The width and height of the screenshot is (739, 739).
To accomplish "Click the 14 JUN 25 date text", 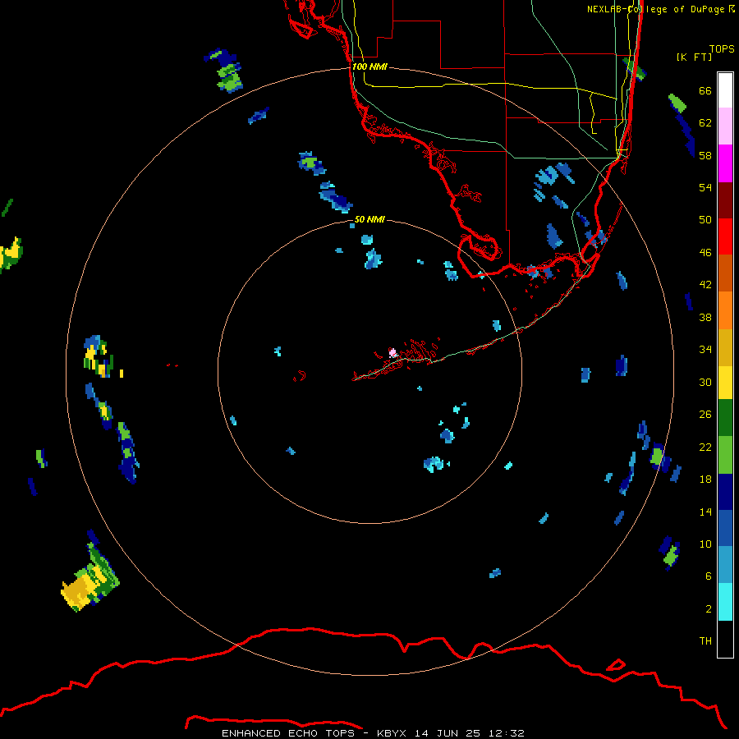I will pos(448,733).
